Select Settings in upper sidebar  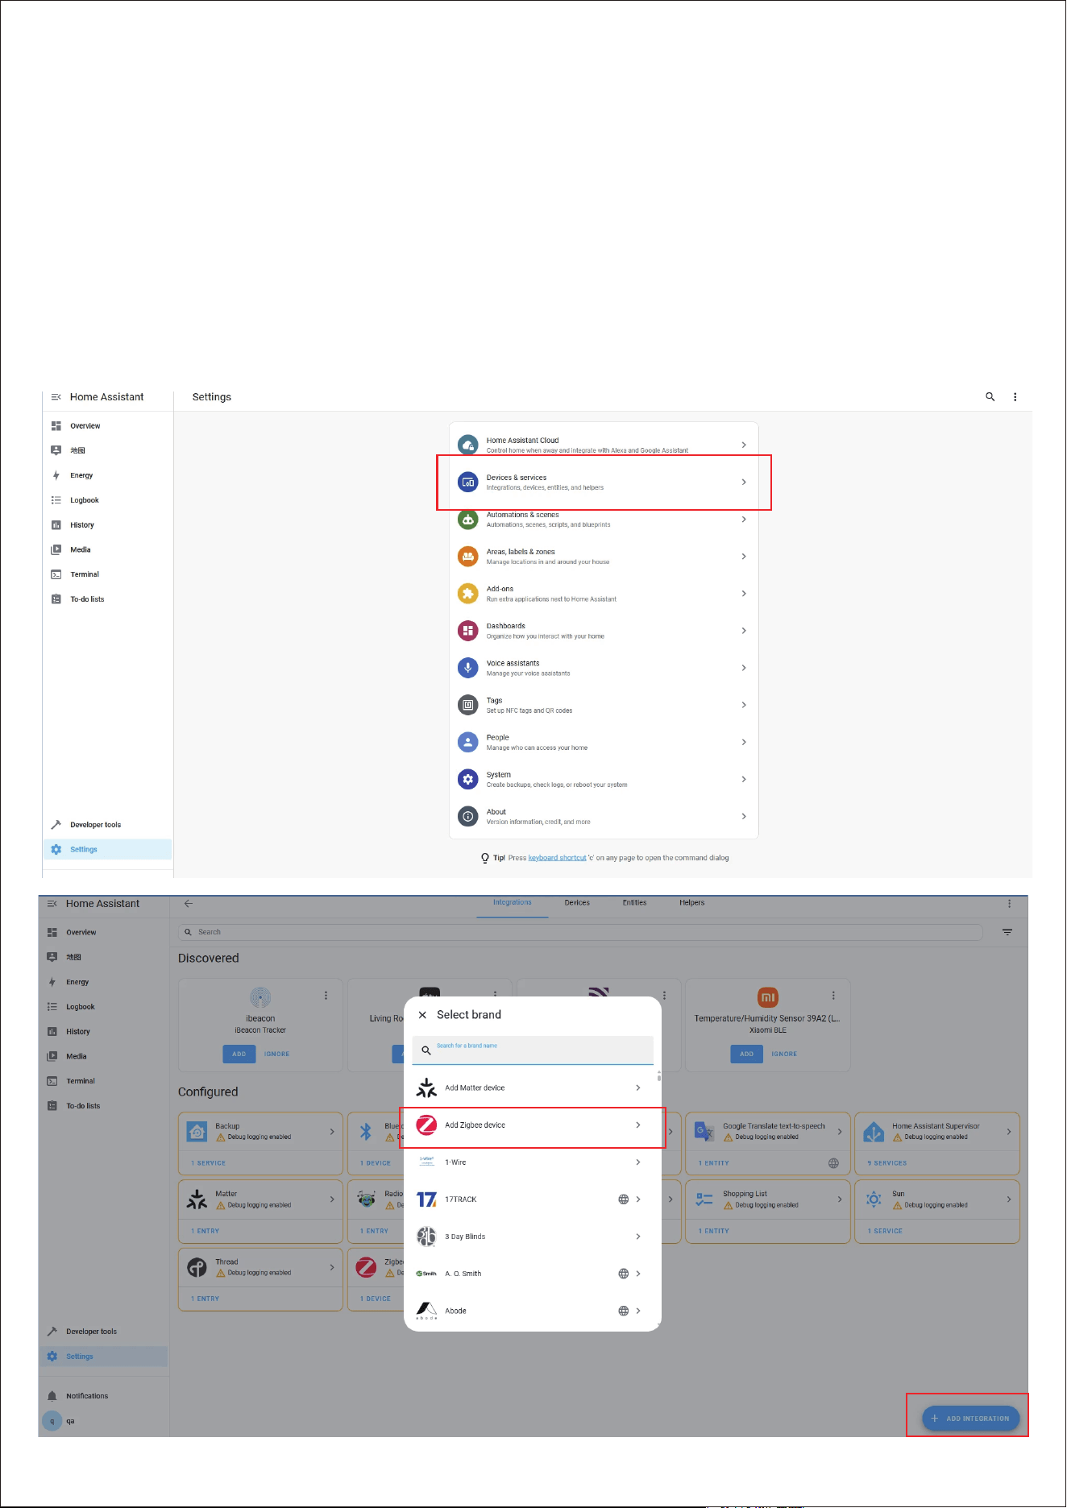click(x=108, y=849)
